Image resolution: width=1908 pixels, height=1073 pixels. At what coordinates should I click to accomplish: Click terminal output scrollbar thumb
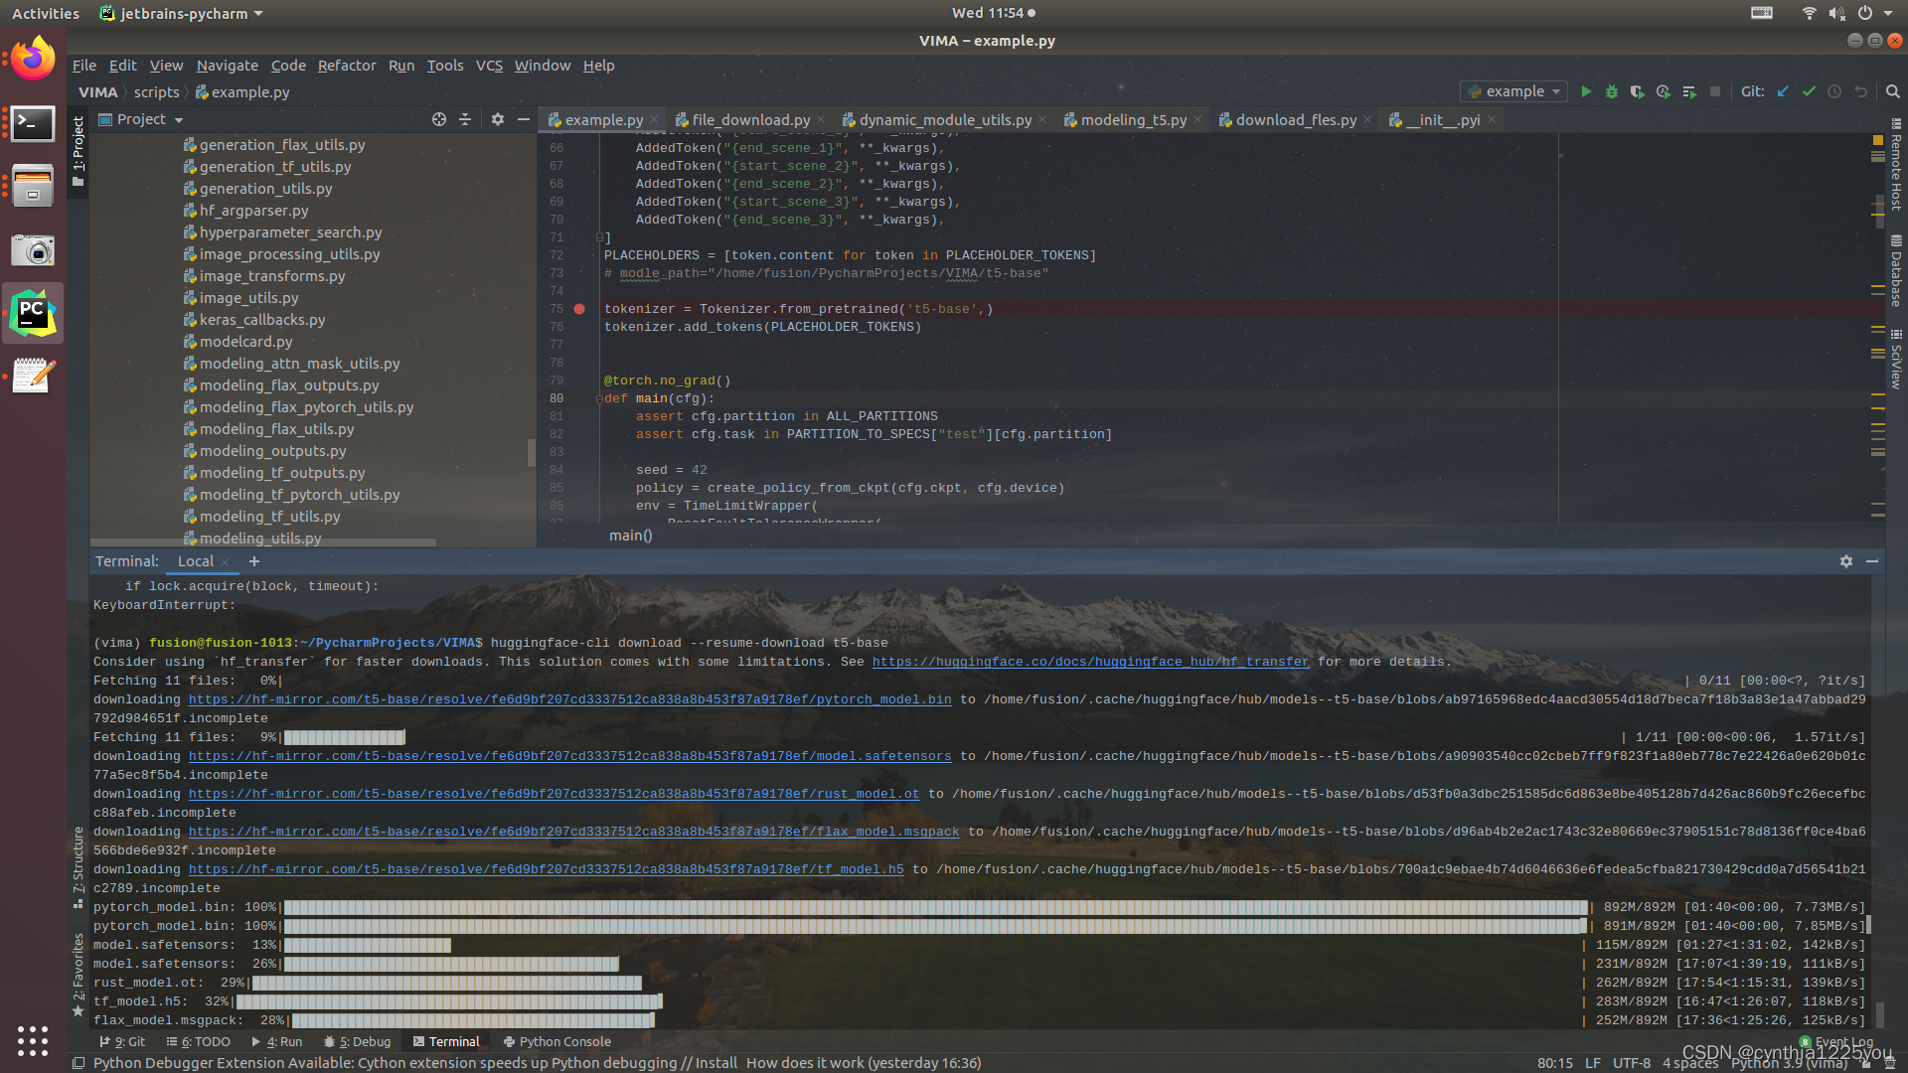click(1879, 1014)
